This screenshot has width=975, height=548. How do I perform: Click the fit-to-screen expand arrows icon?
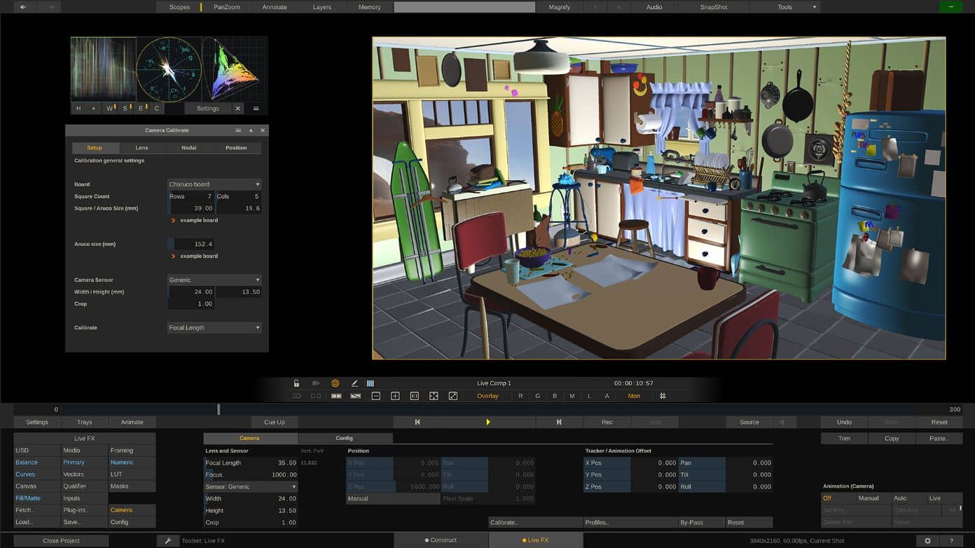[434, 396]
